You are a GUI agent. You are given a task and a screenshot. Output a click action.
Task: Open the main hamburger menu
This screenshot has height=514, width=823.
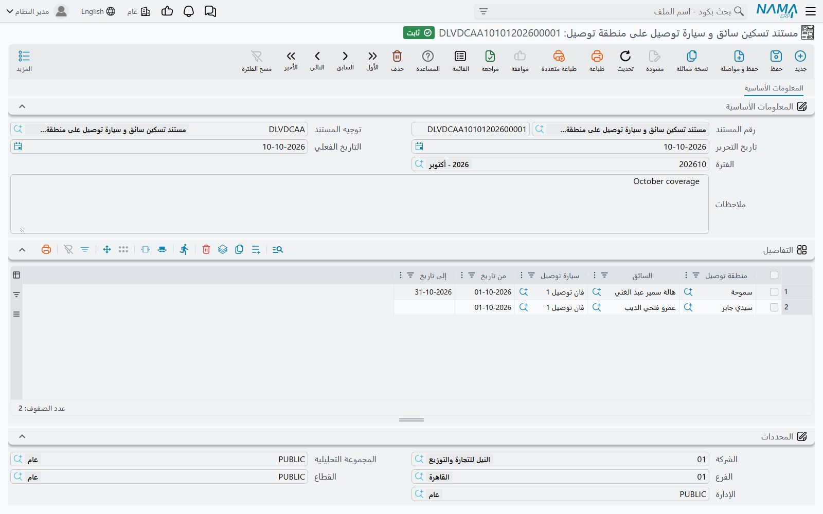click(811, 11)
